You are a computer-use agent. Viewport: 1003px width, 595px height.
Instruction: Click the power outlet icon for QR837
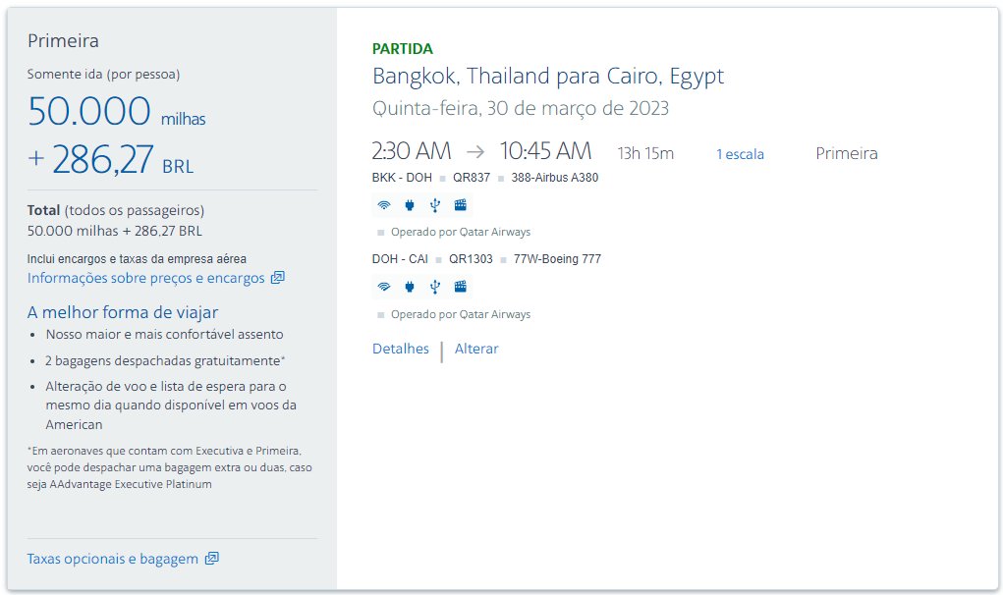point(410,205)
